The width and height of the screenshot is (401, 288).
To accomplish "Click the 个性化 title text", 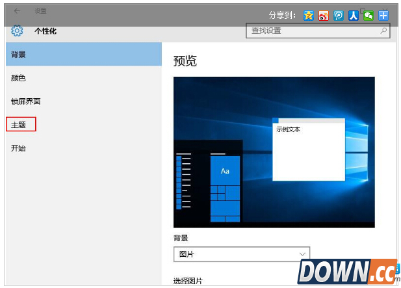I will [x=45, y=31].
